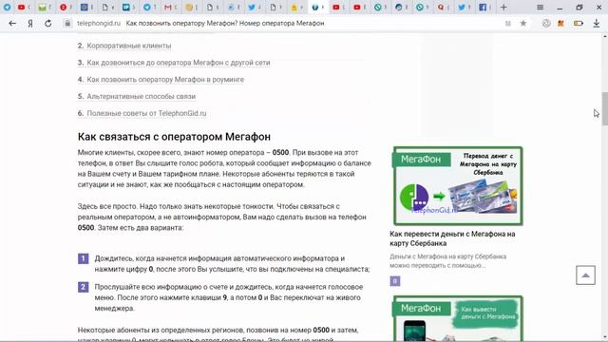Click the 'Как вывести деньги с Мегафона' thumbnail
The height and width of the screenshot is (342, 608).
pyautogui.click(x=458, y=318)
